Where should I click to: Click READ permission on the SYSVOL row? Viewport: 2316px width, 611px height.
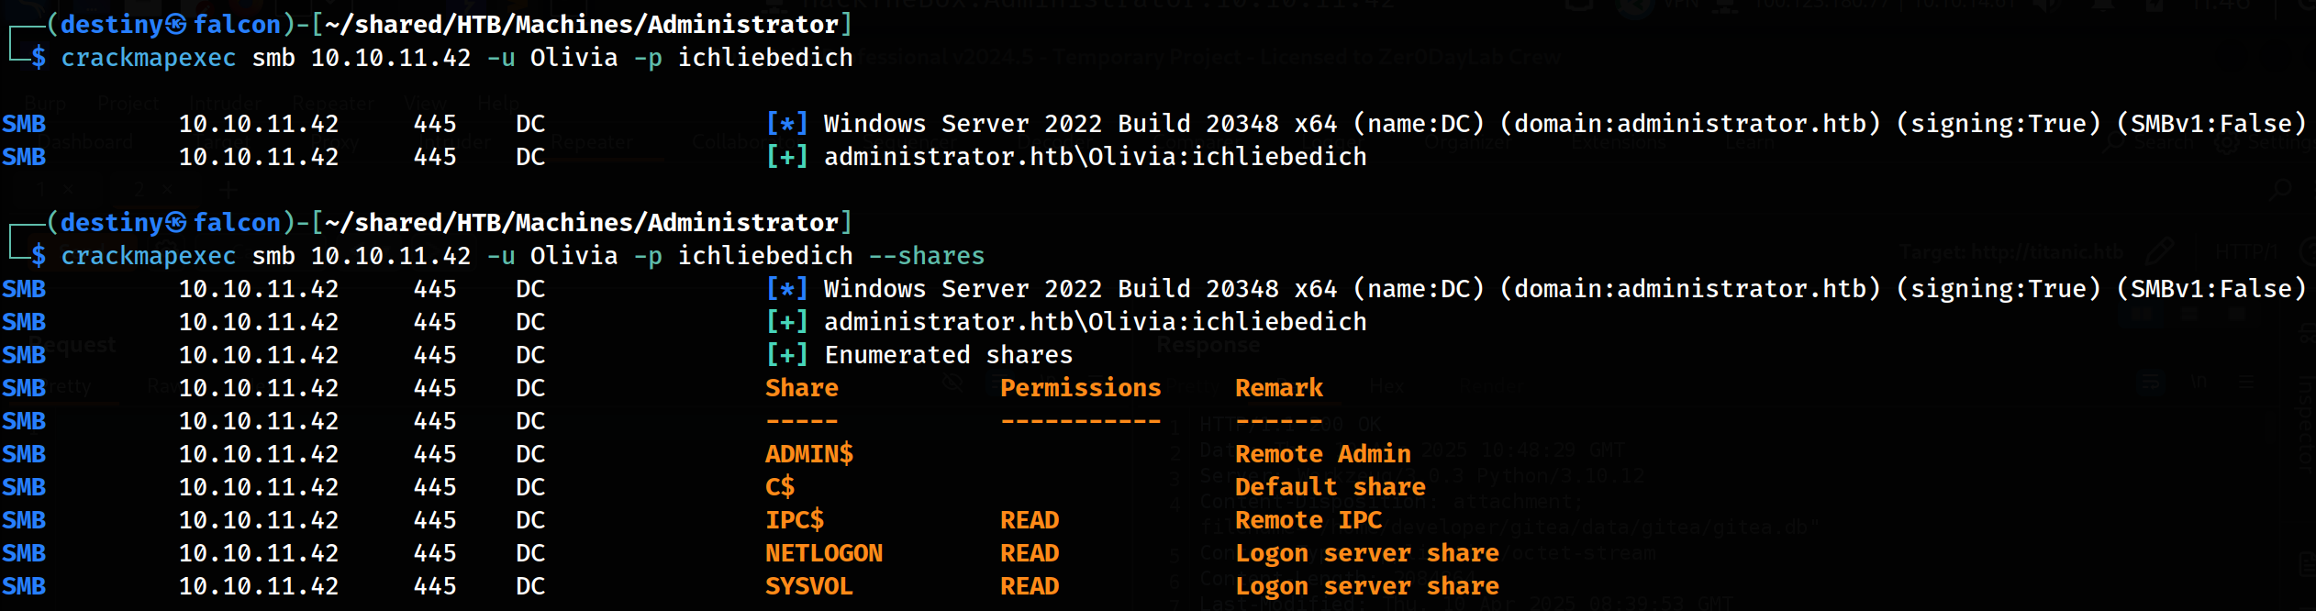click(x=1029, y=586)
